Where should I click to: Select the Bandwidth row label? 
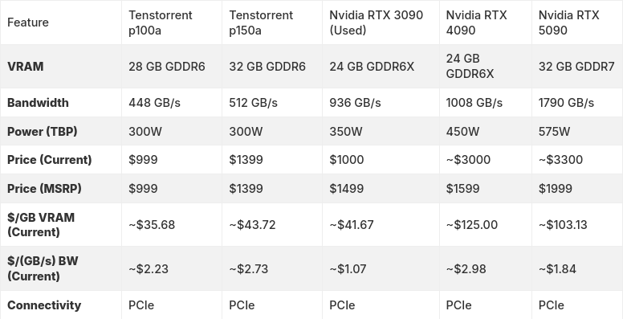click(38, 103)
